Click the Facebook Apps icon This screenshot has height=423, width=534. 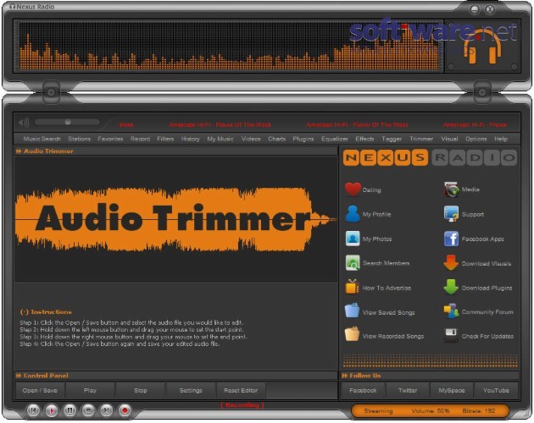(451, 239)
